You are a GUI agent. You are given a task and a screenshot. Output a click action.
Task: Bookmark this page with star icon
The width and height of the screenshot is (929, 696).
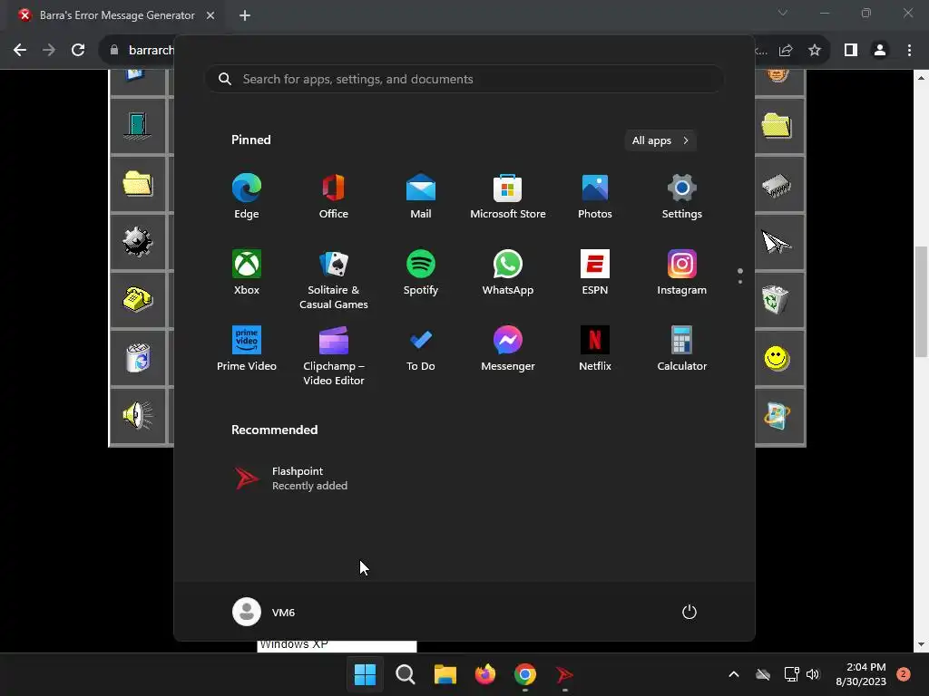coord(815,51)
